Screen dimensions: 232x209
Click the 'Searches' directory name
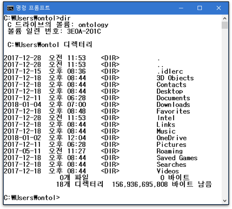pos(171,165)
